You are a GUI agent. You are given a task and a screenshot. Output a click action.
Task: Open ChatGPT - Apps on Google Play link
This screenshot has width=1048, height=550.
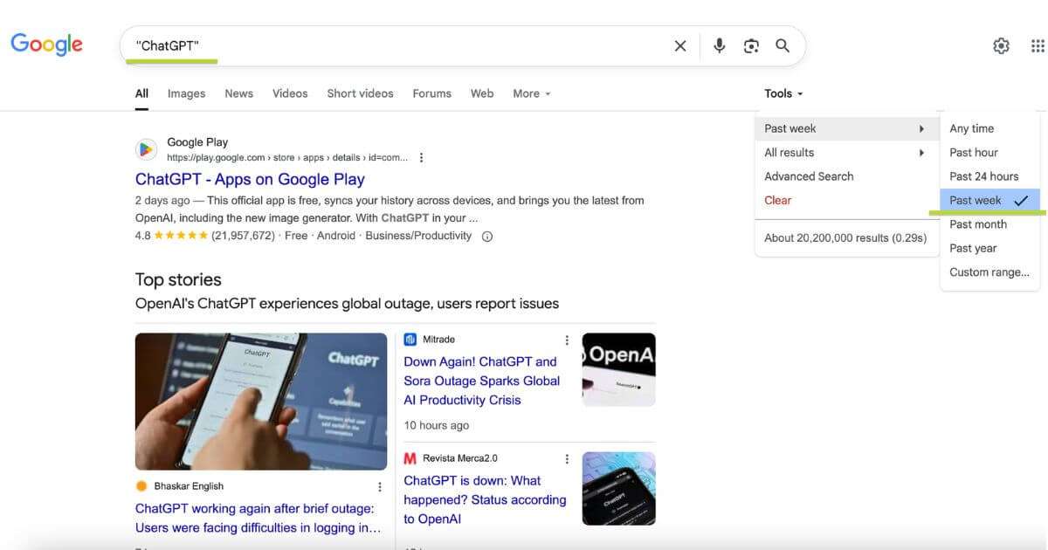(x=250, y=179)
